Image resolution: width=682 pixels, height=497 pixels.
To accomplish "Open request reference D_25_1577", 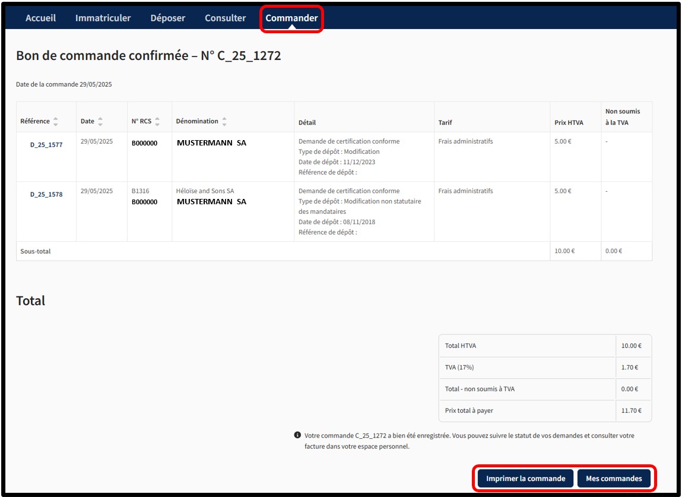I will (46, 144).
